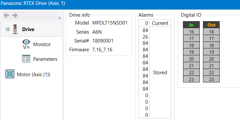Screen dimensions: 240x120
Task: Select the Motor axis icon
Action: pos(10,74)
